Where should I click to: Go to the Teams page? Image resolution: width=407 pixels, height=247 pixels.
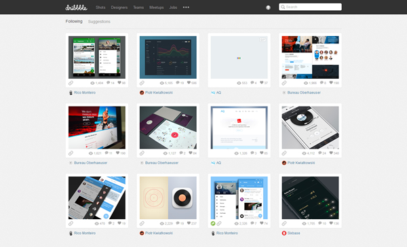[x=138, y=7]
